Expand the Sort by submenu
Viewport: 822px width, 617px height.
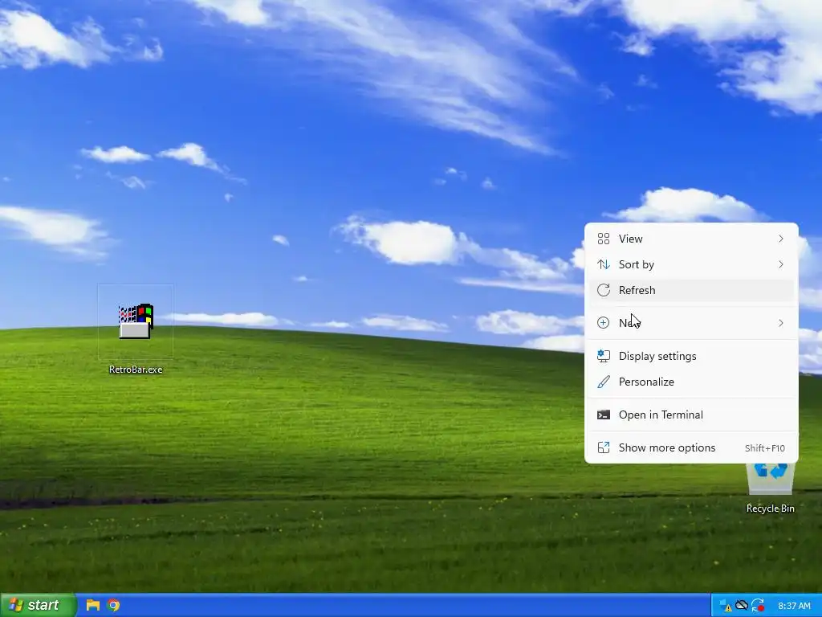691,264
